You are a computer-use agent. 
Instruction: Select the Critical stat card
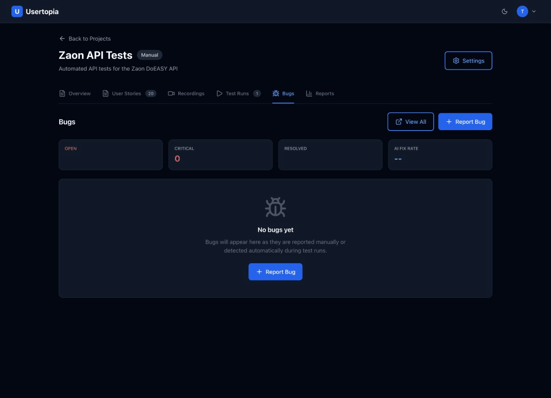click(x=221, y=155)
